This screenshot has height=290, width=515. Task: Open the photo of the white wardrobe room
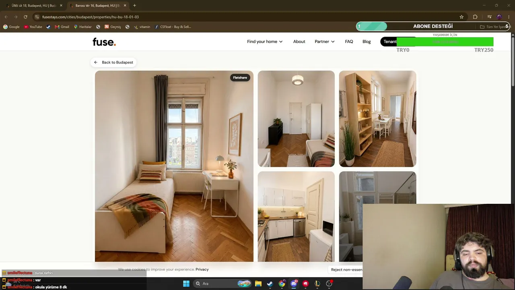(296, 119)
